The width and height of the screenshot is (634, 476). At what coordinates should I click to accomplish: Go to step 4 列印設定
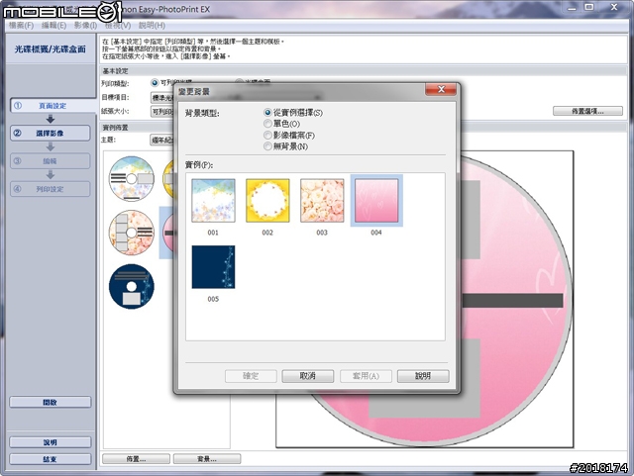pos(51,189)
